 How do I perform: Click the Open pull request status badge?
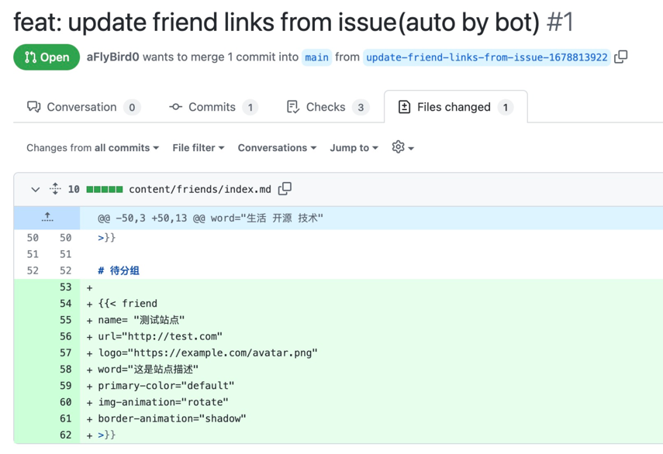[47, 57]
